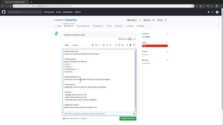This screenshot has width=223, height=125.
Task: Click Submit new issue
Action: [x=128, y=118]
